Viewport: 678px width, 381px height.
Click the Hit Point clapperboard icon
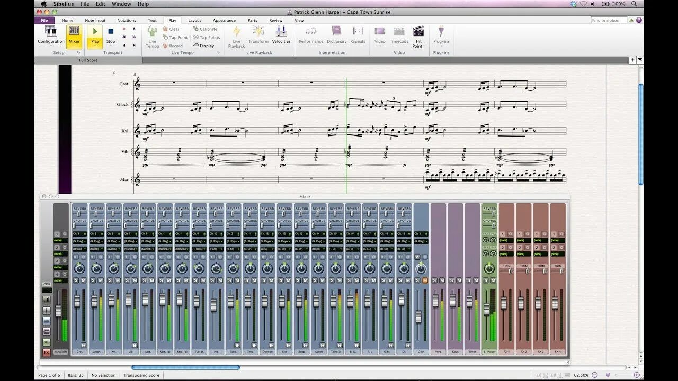point(418,31)
